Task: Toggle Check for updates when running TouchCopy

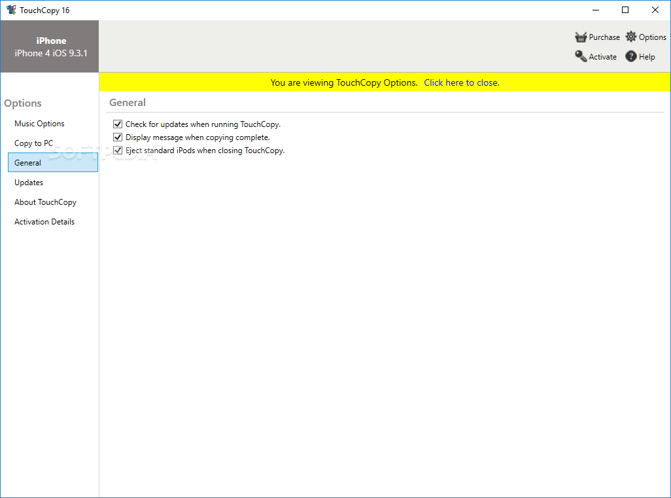Action: tap(118, 124)
